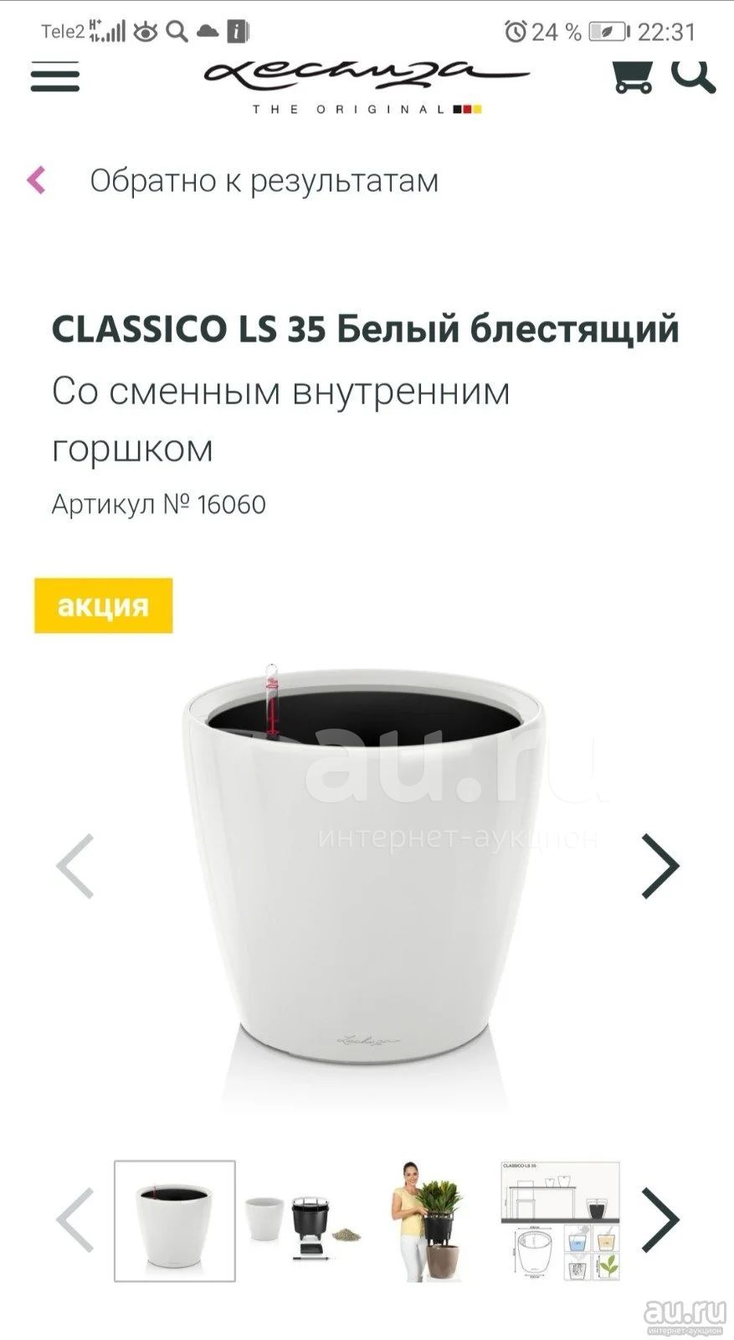Image resolution: width=734 pixels, height=1340 pixels.
Task: Advance thumbnail strip with right arrow
Action: coord(660,1219)
